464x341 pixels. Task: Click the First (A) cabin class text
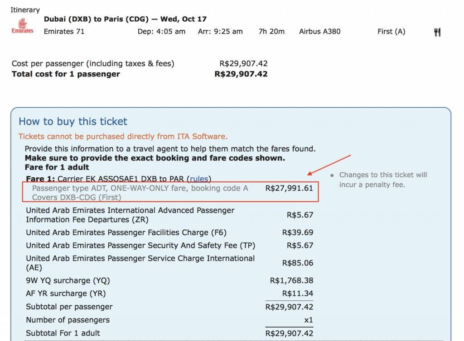[x=391, y=32]
